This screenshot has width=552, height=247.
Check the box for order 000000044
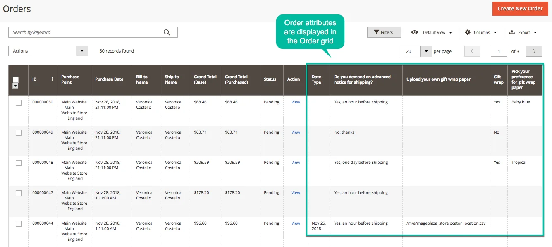pos(19,224)
